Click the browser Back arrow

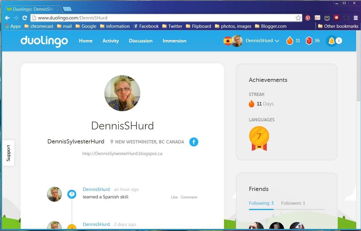click(x=7, y=18)
